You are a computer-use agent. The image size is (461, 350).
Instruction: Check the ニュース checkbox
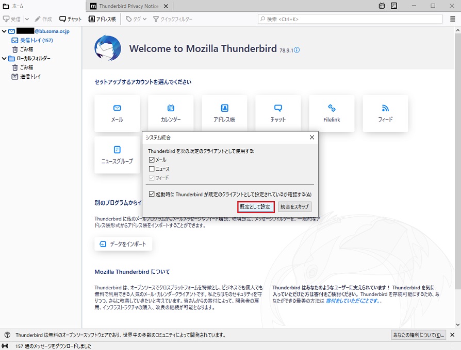[152, 169]
